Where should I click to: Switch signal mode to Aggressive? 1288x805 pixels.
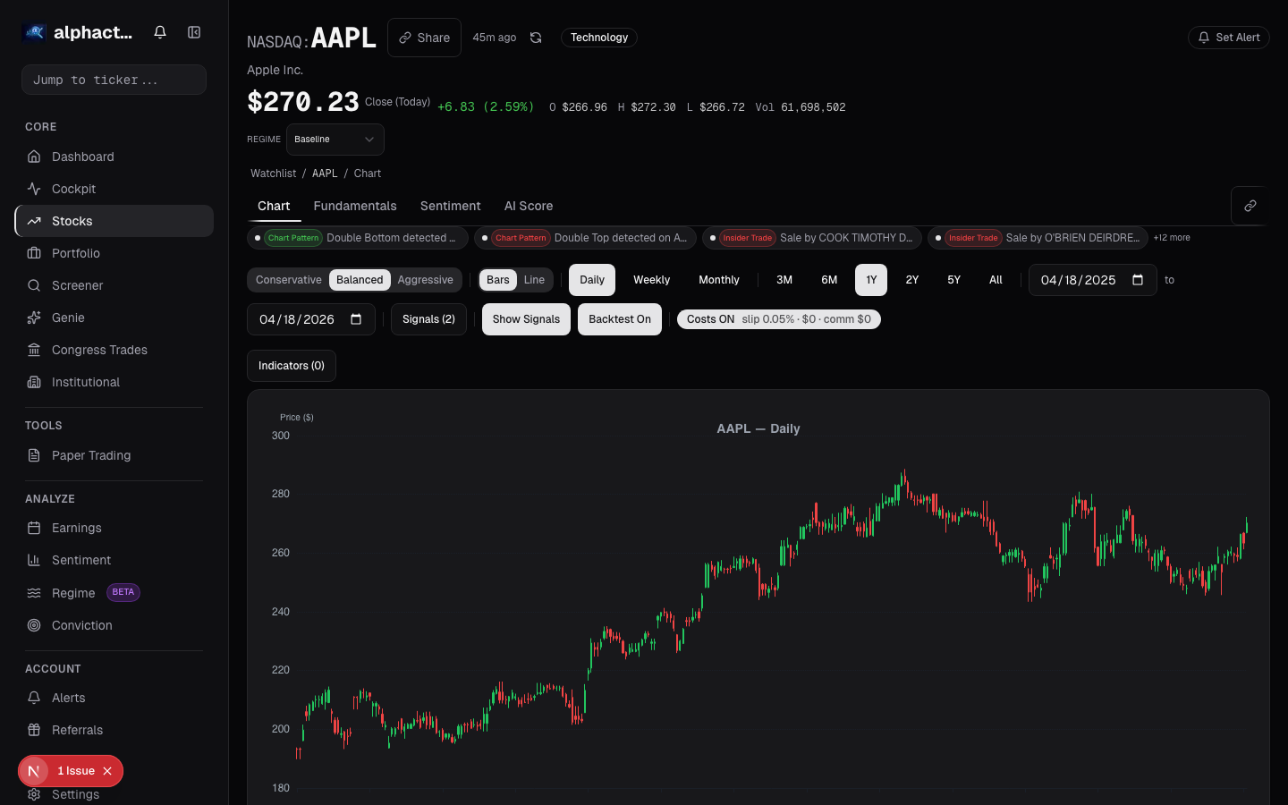tap(426, 279)
